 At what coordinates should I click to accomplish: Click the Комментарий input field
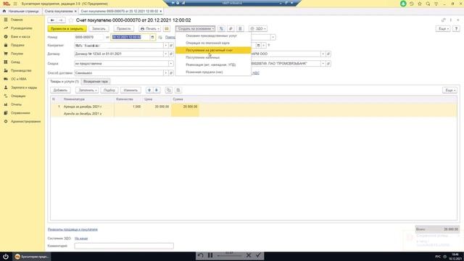[124, 246]
